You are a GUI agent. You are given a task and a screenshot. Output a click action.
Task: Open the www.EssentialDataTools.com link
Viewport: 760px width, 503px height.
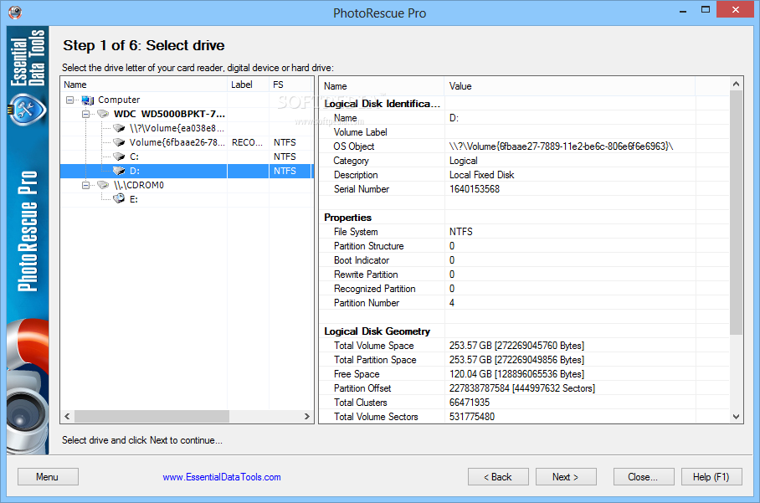coord(222,477)
